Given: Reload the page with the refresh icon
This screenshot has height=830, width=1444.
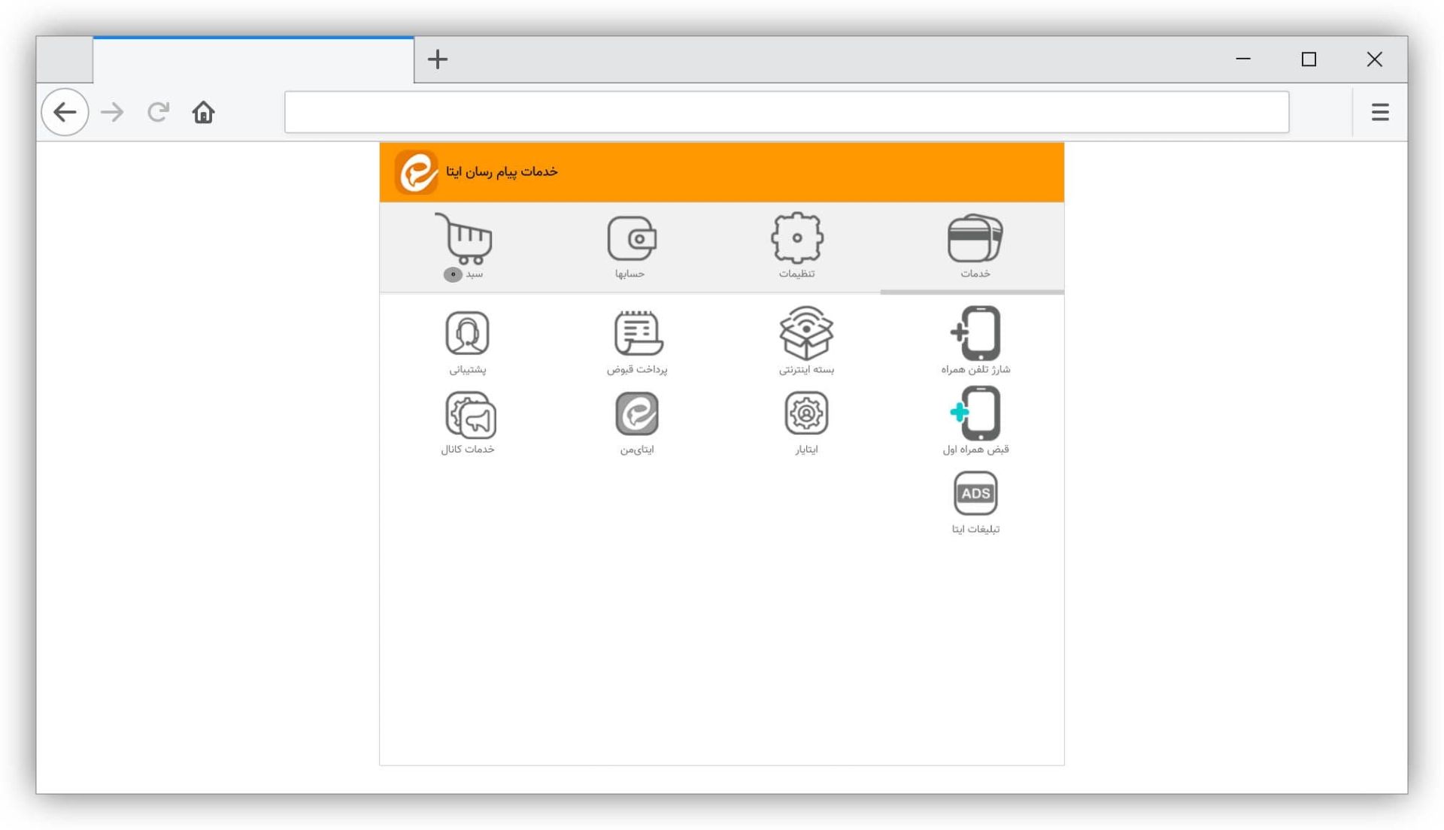Looking at the screenshot, I should (158, 112).
